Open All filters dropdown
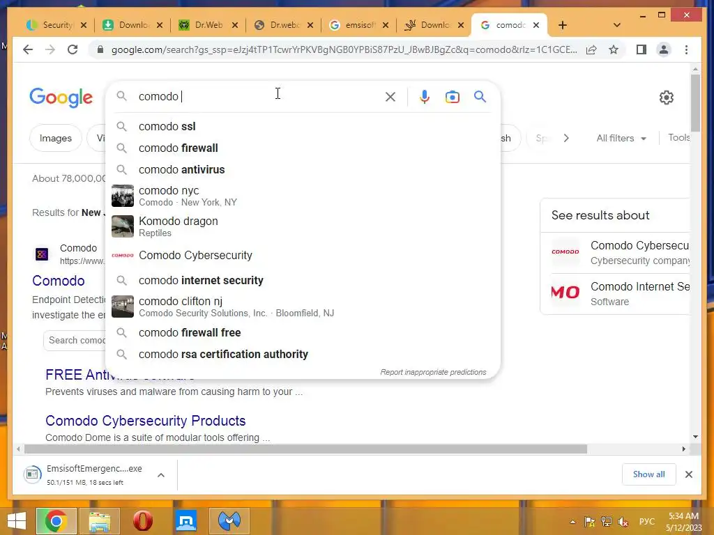The width and height of the screenshot is (714, 535). (621, 138)
